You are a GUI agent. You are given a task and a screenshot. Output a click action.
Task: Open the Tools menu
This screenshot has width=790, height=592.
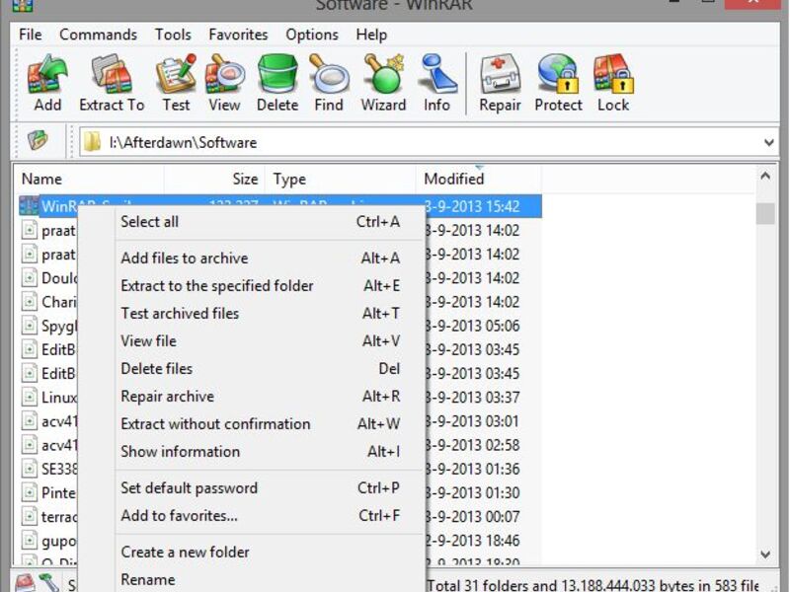coord(173,35)
